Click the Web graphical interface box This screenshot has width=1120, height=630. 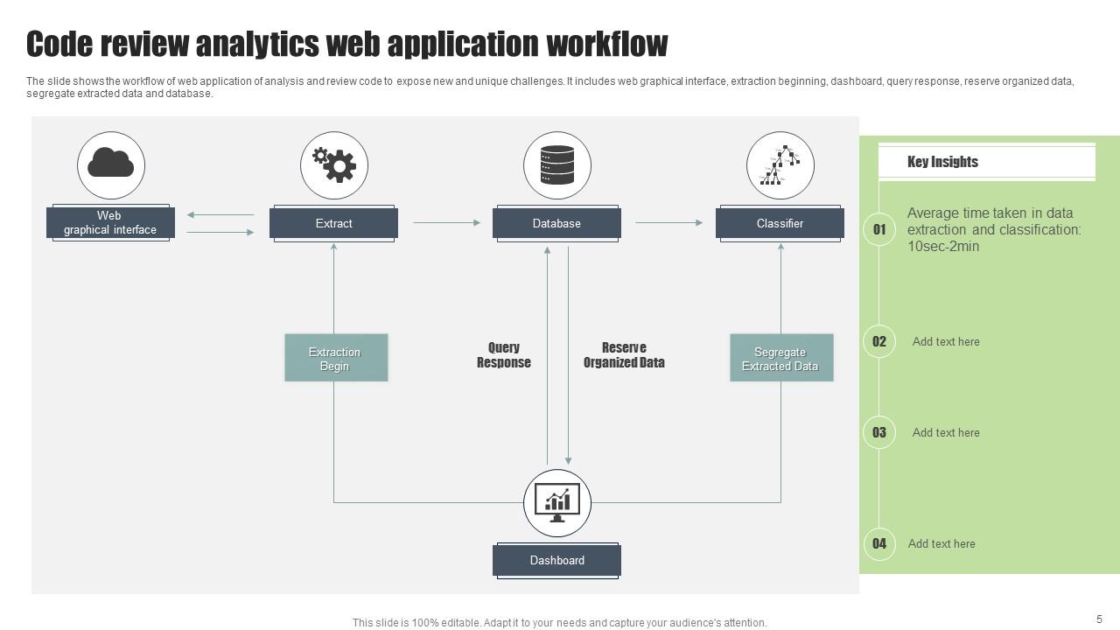point(109,223)
